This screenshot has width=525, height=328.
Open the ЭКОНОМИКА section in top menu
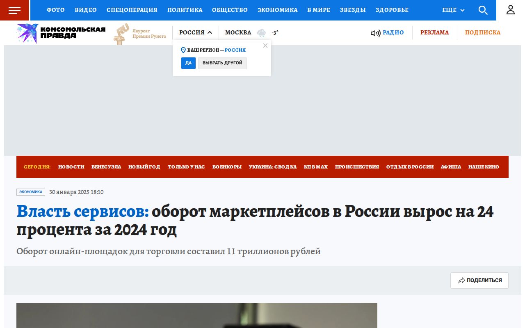click(x=278, y=10)
